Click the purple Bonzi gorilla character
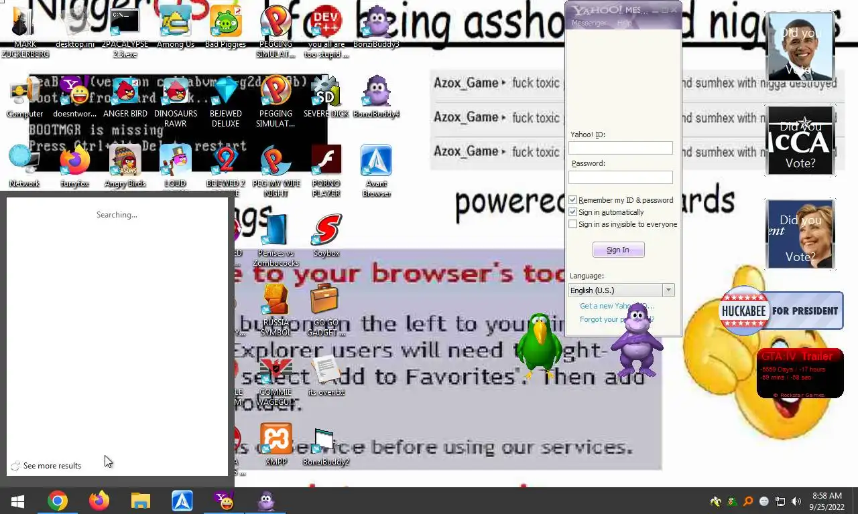This screenshot has height=514, width=858. point(637,341)
